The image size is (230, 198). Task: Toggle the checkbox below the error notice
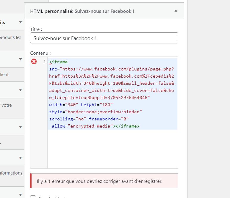point(33,197)
